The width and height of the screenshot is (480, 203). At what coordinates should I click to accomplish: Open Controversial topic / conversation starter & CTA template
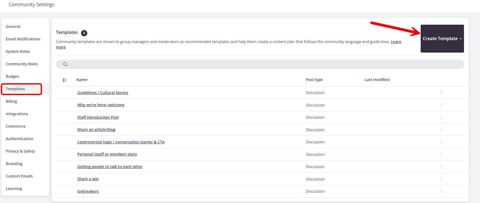(x=121, y=142)
